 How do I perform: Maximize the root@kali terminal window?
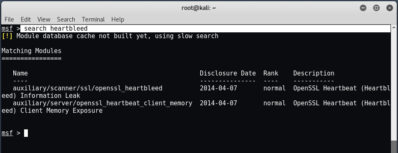[376, 8]
